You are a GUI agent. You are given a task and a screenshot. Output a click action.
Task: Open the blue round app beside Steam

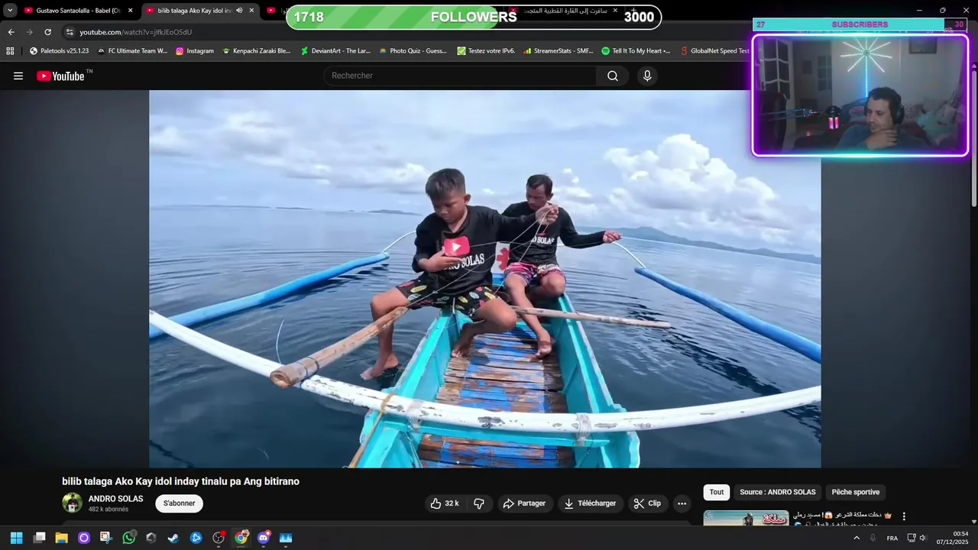coord(196,538)
